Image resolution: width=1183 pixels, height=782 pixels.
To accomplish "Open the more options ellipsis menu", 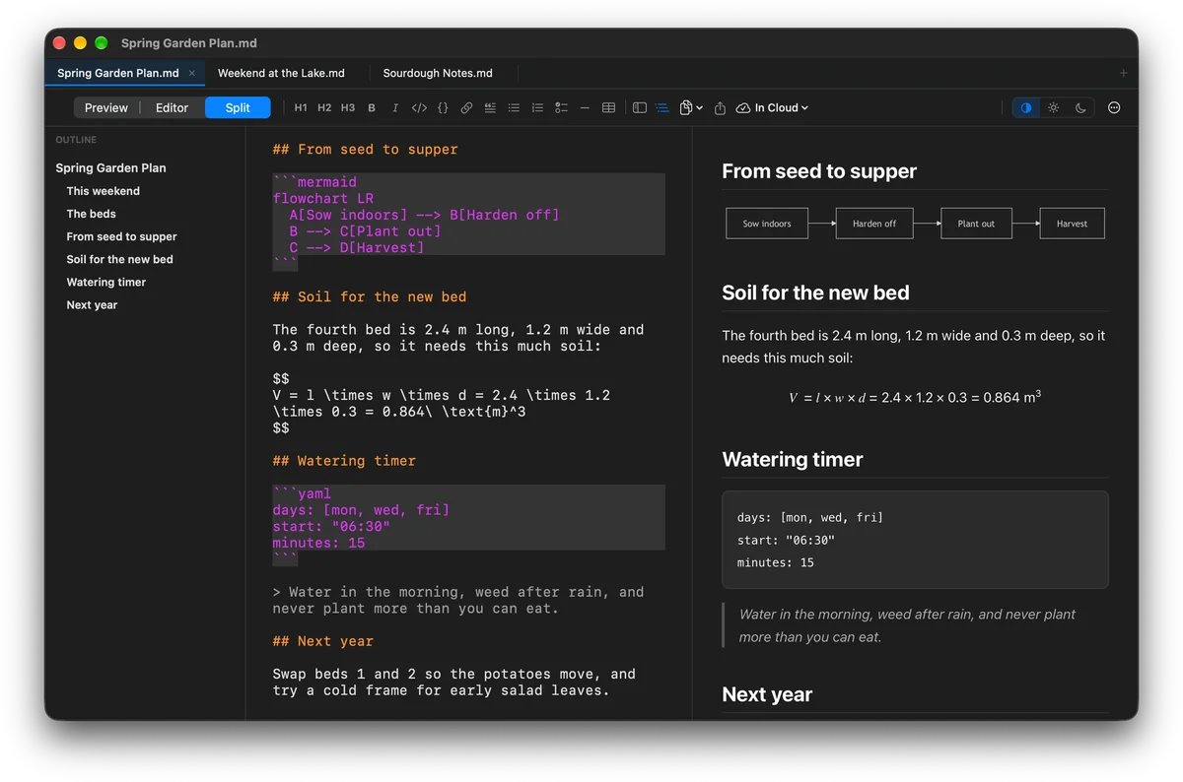I will 1114,108.
